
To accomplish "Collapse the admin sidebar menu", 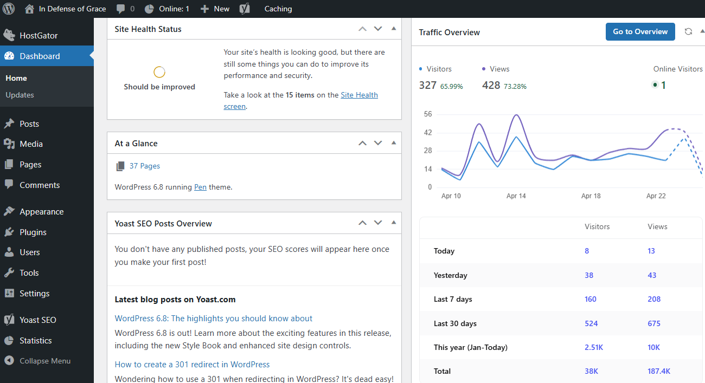I will click(38, 361).
